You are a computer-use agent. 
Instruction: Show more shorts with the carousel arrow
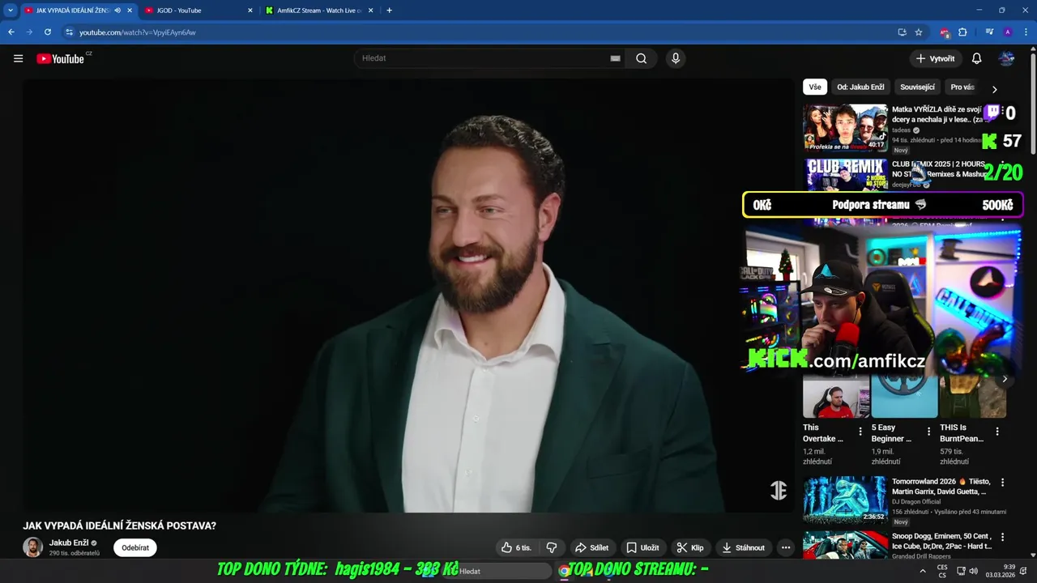[x=1005, y=379]
